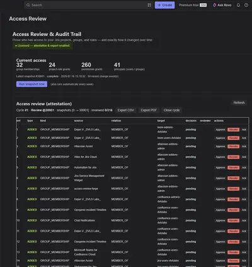Viewport: 252px width, 267px height.
Task: Revoke Jira Service Management Widget membership
Action: [233, 178]
